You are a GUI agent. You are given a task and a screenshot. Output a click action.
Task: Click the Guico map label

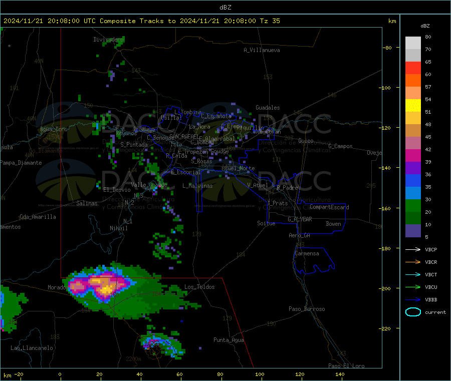pyautogui.click(x=306, y=141)
